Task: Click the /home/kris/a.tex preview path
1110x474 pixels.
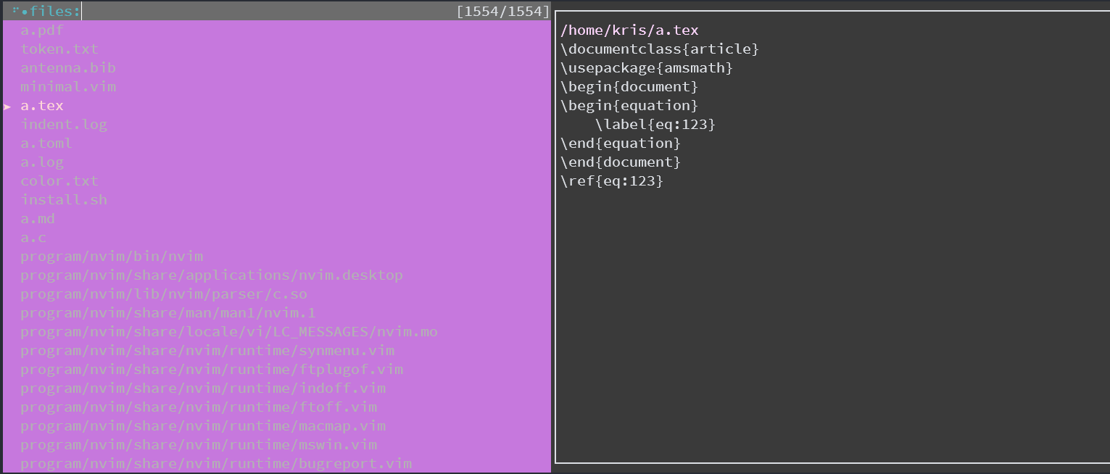Action: [629, 30]
